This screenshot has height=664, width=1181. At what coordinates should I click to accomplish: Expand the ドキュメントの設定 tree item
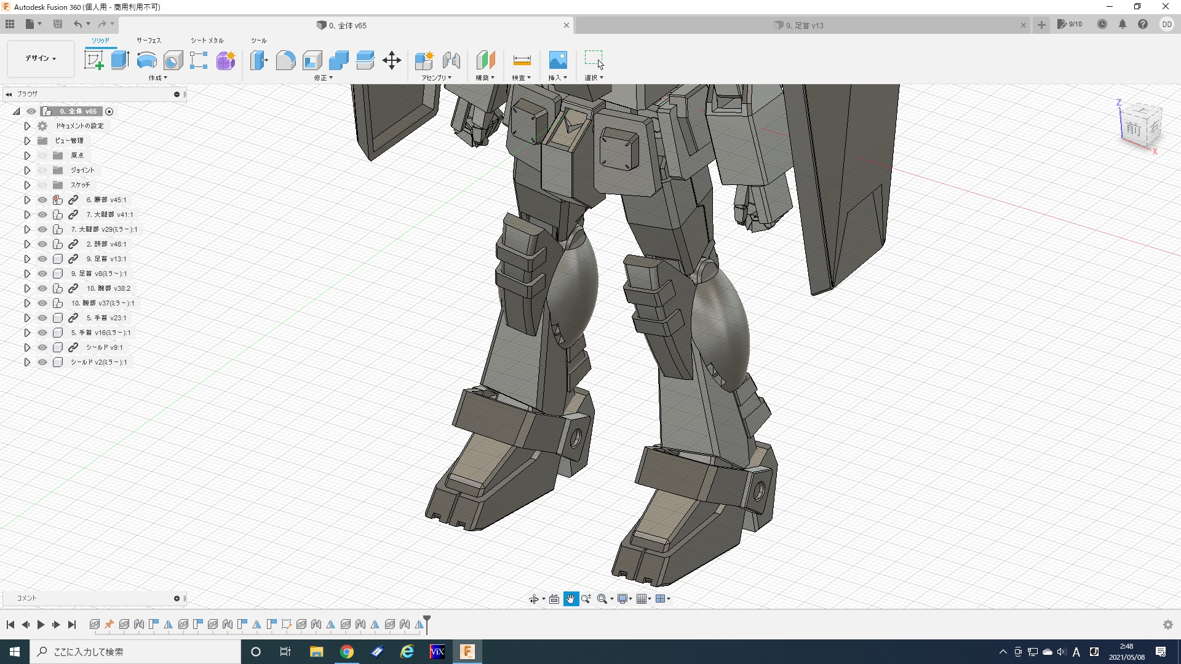(27, 126)
